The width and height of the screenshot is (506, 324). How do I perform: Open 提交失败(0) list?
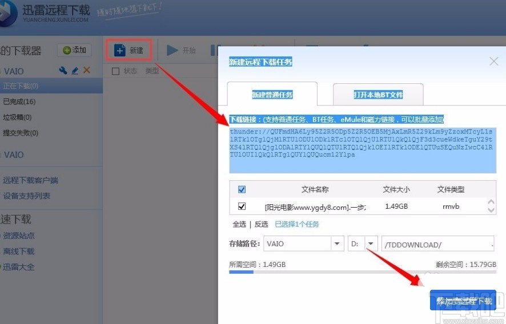click(x=21, y=133)
